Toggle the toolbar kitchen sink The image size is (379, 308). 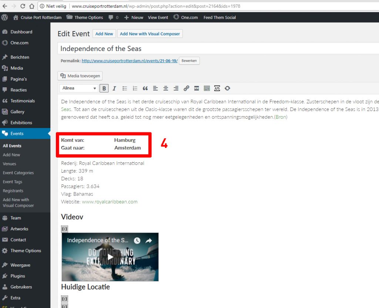[x=207, y=88]
